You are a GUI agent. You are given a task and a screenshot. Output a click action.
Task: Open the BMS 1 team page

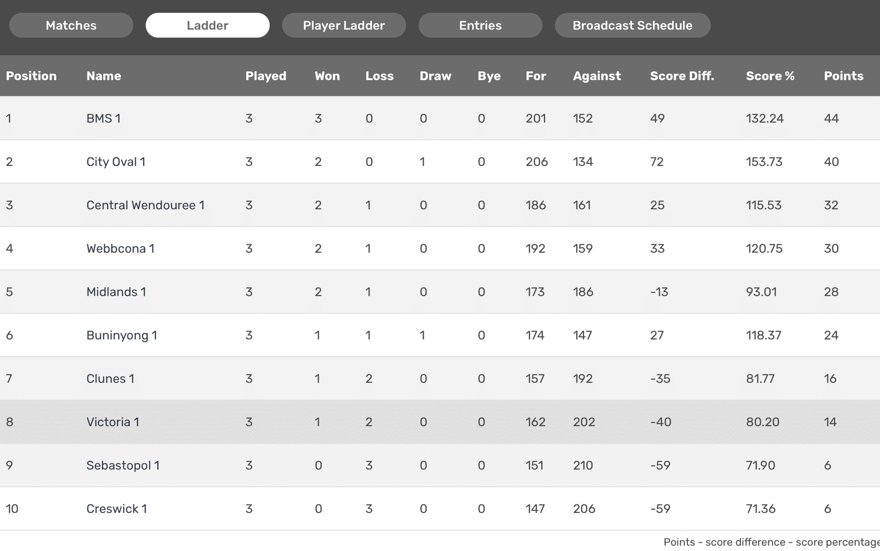point(103,119)
